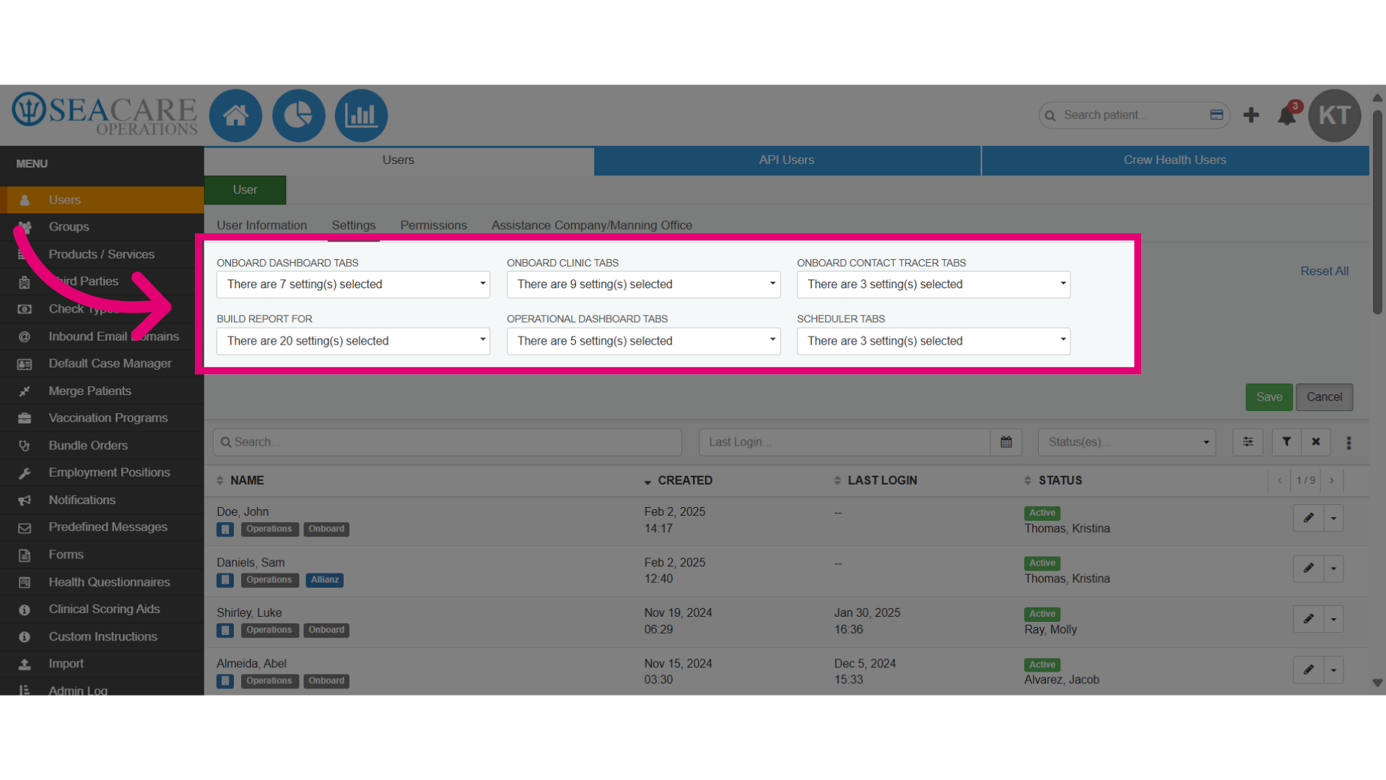Open the vertical three-dots more menu
Screen dimensions: 1386x780
tap(1348, 443)
